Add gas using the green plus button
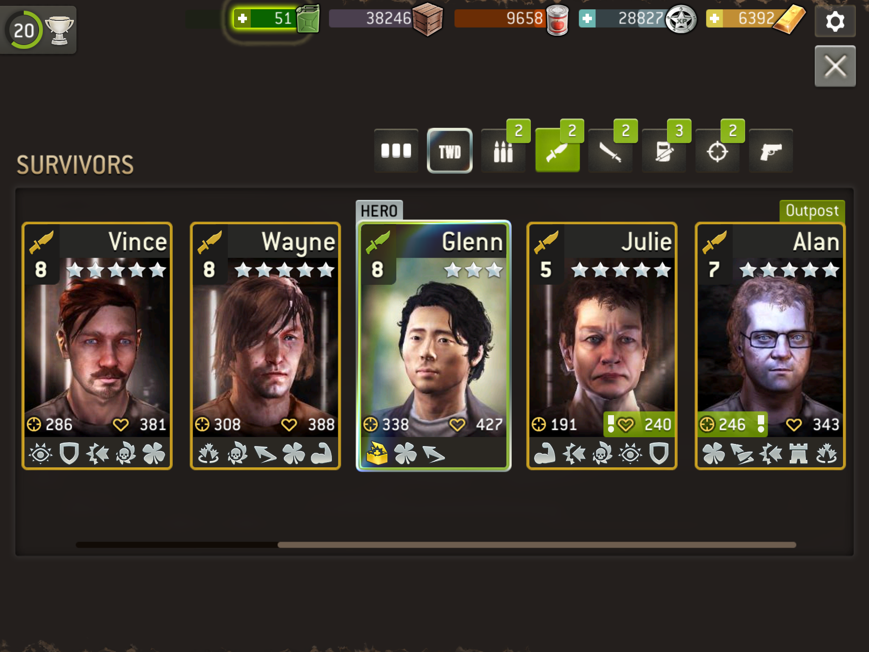This screenshot has height=652, width=869. [242, 19]
